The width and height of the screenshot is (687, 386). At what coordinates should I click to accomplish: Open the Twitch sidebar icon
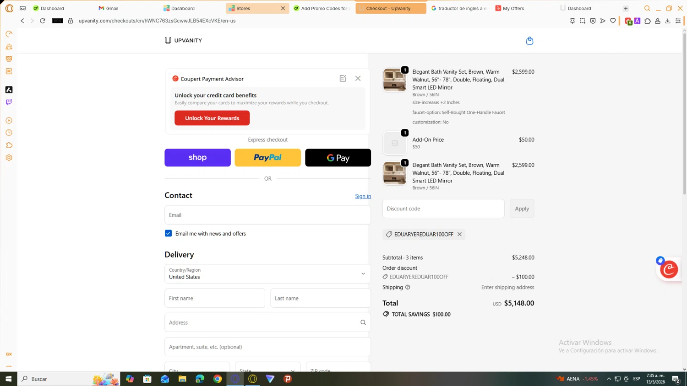coord(9,102)
